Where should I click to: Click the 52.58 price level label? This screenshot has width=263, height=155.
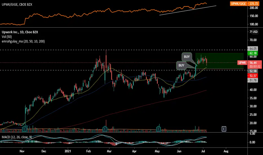pos(253,71)
